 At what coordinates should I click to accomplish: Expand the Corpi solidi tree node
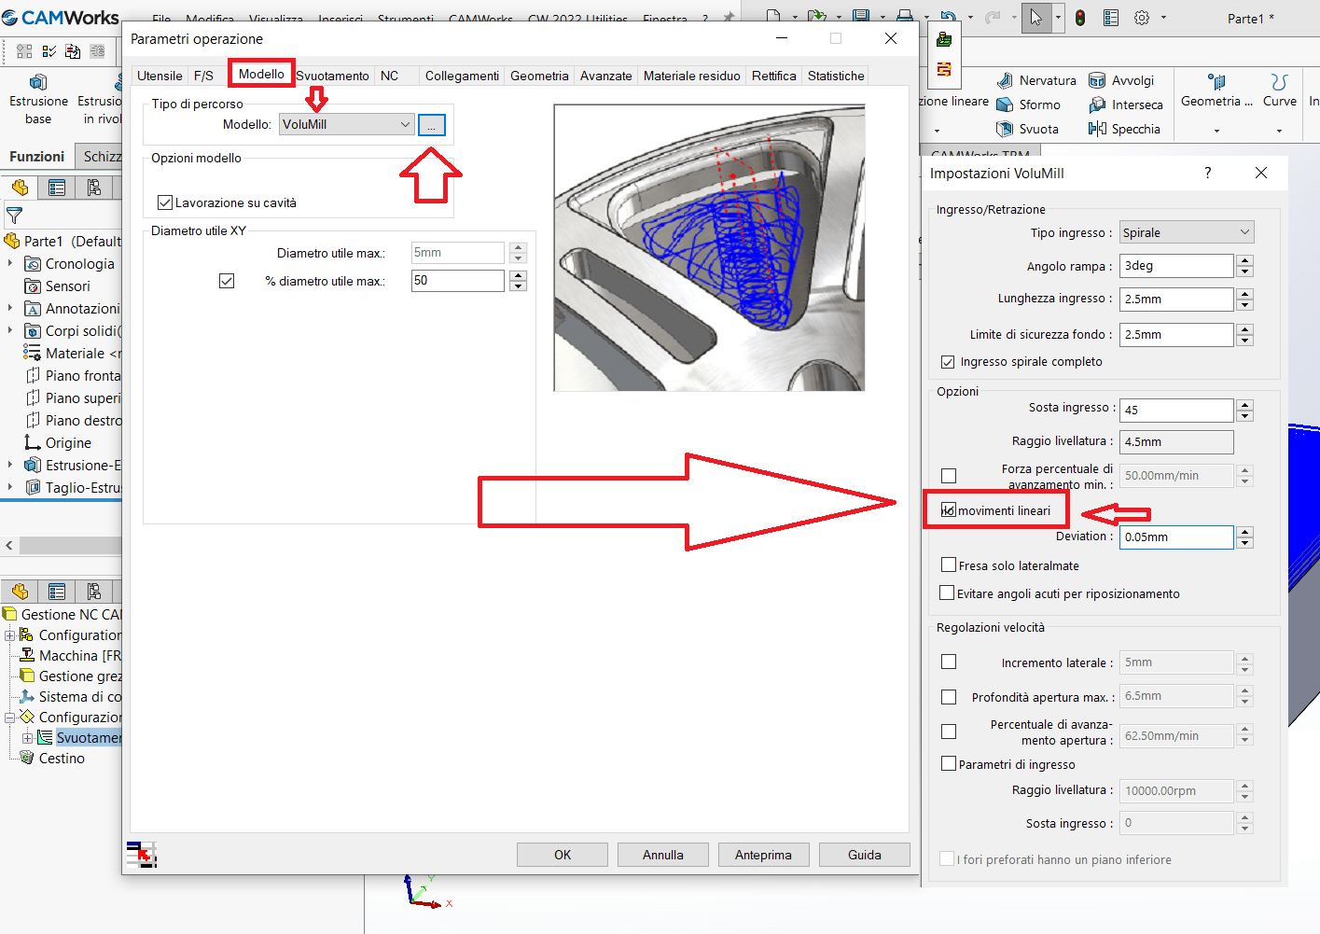[10, 331]
